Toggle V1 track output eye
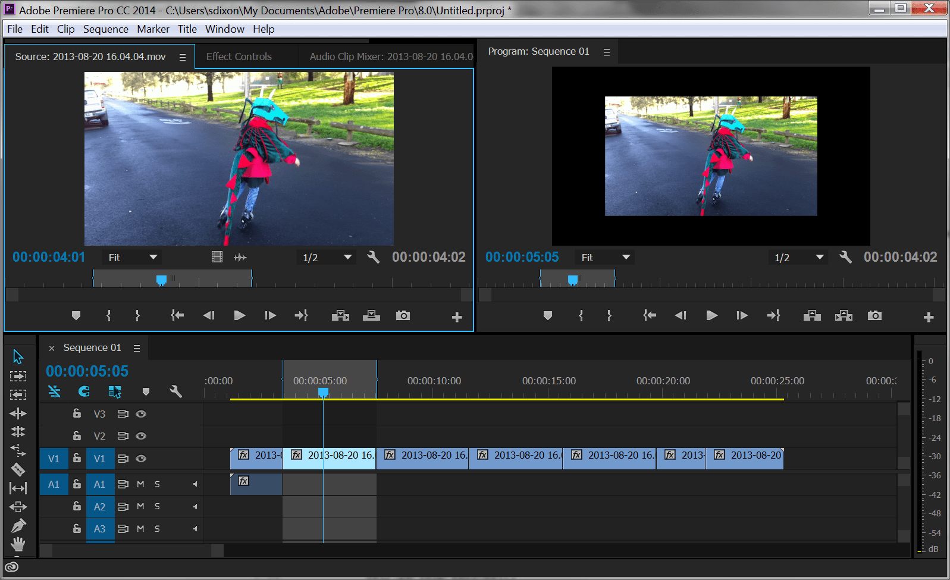The height and width of the screenshot is (580, 950). coord(141,459)
